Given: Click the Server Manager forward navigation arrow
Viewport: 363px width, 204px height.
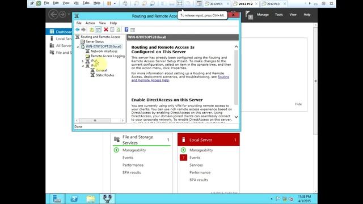Looking at the screenshot, I should 62,15.
